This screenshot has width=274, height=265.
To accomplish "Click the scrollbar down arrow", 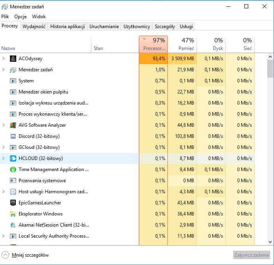I will coord(270,242).
